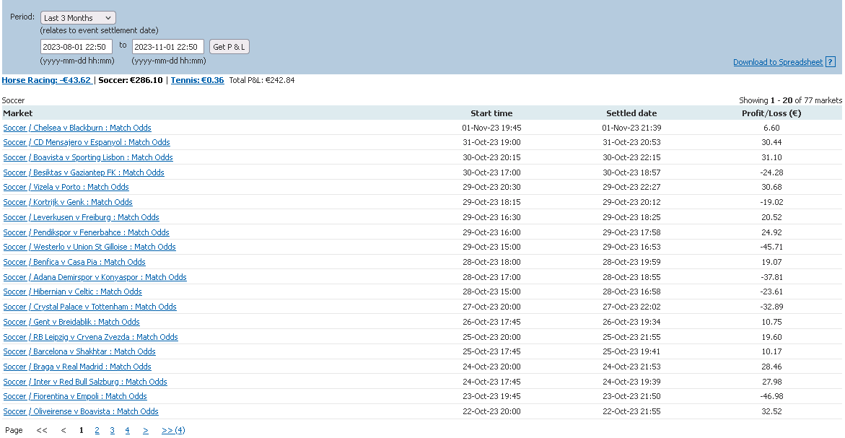Click the Start time column header

pos(491,113)
